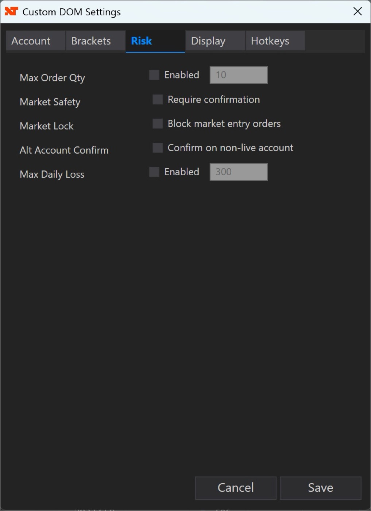Click the Max Order Qty label
Image resolution: width=371 pixels, height=511 pixels.
[52, 78]
